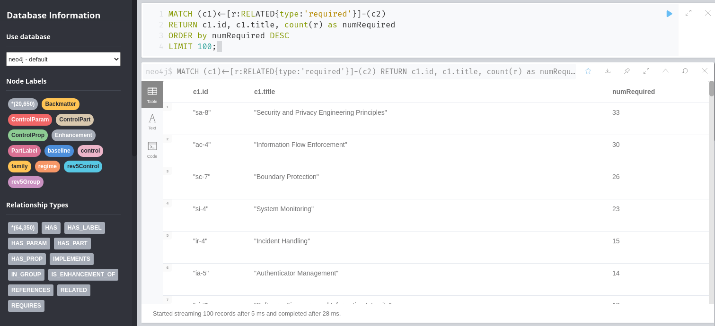This screenshot has height=326, width=715.
Task: Click the numRequired value 30
Action: click(x=616, y=145)
